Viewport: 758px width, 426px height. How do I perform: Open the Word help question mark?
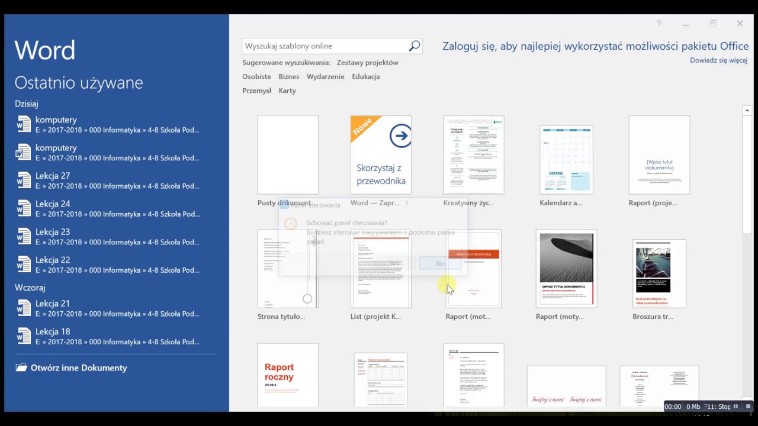pos(659,24)
